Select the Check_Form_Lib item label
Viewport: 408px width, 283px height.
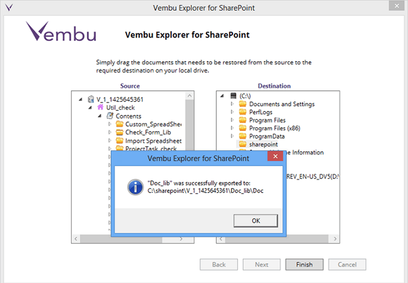click(148, 132)
